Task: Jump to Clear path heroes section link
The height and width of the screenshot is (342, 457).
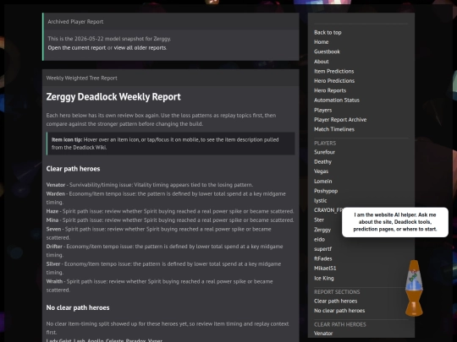Action: (x=335, y=301)
